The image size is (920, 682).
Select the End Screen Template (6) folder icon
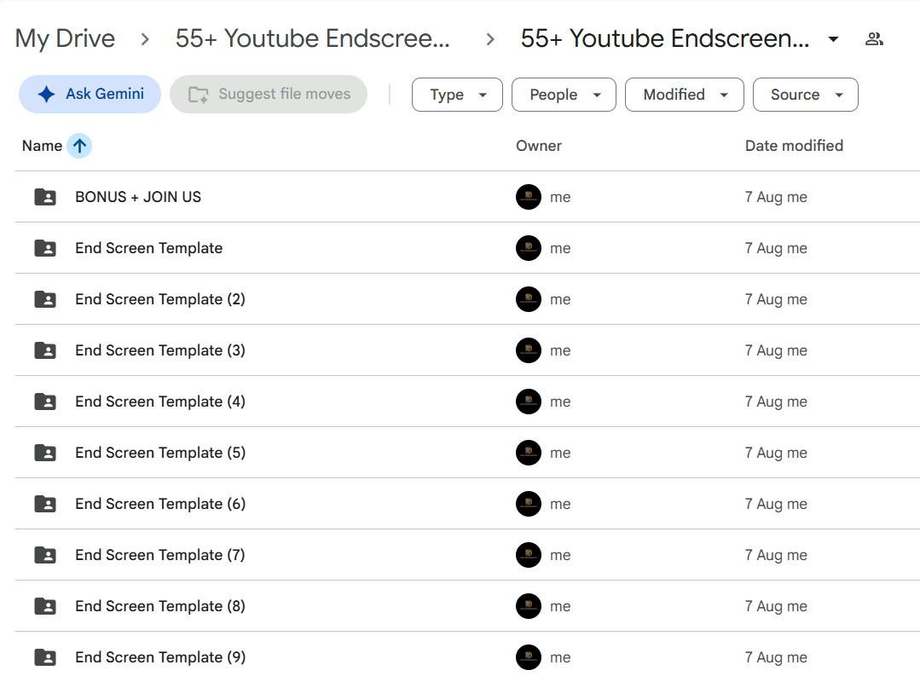(45, 504)
